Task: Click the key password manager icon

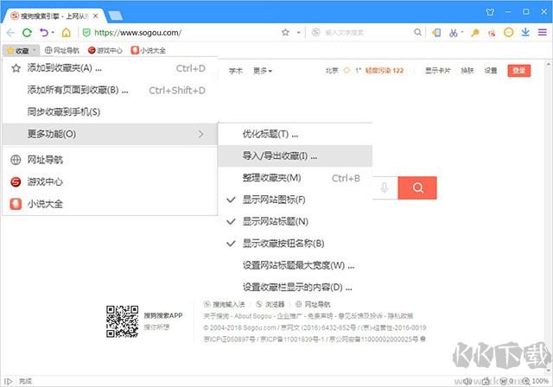Action: (475, 33)
